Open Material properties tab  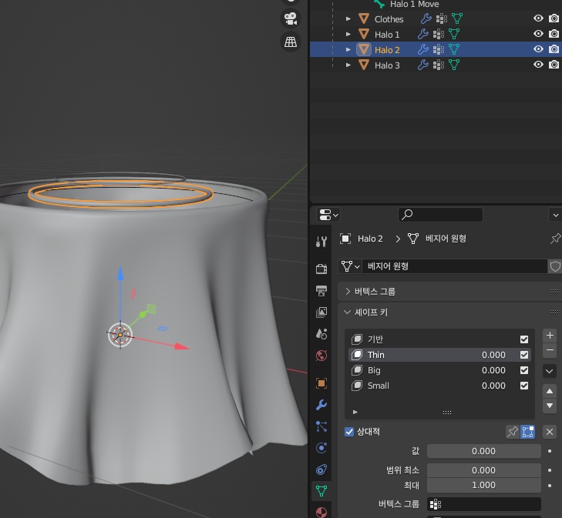(x=321, y=513)
